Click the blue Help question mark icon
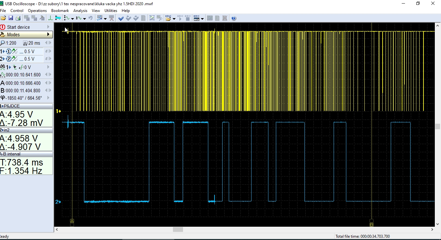Image resolution: width=441 pixels, height=240 pixels. pyautogui.click(x=234, y=18)
